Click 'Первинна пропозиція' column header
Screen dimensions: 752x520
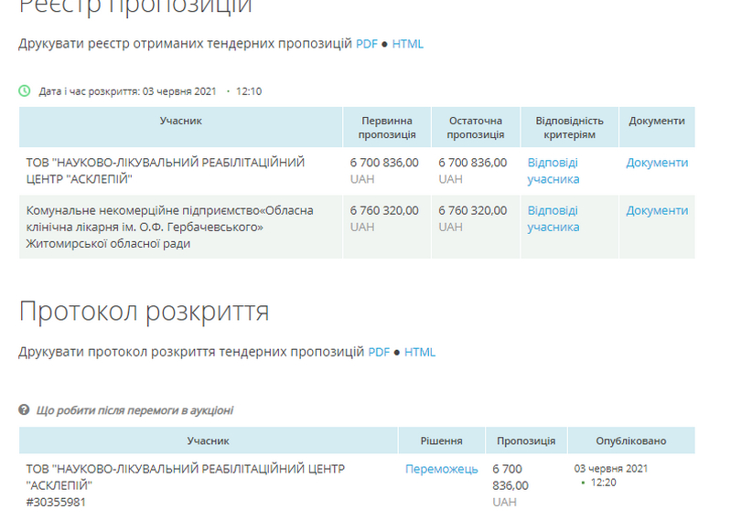386,127
